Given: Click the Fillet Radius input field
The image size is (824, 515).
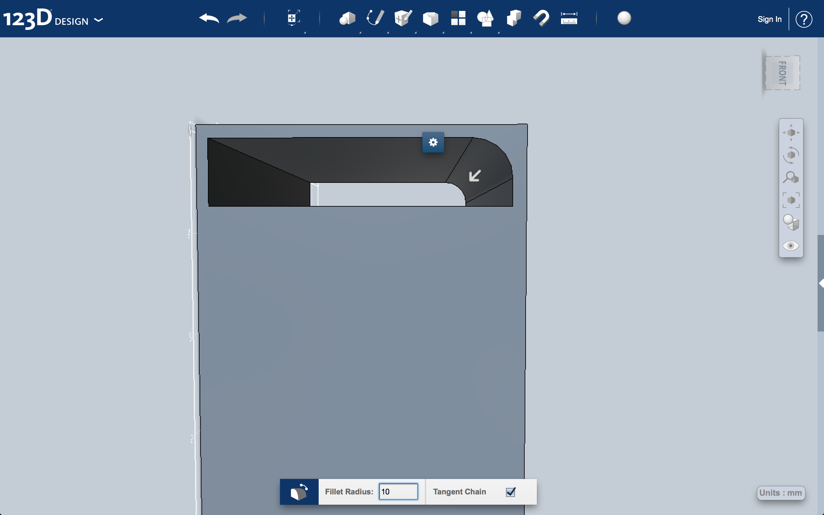Looking at the screenshot, I should [x=396, y=491].
